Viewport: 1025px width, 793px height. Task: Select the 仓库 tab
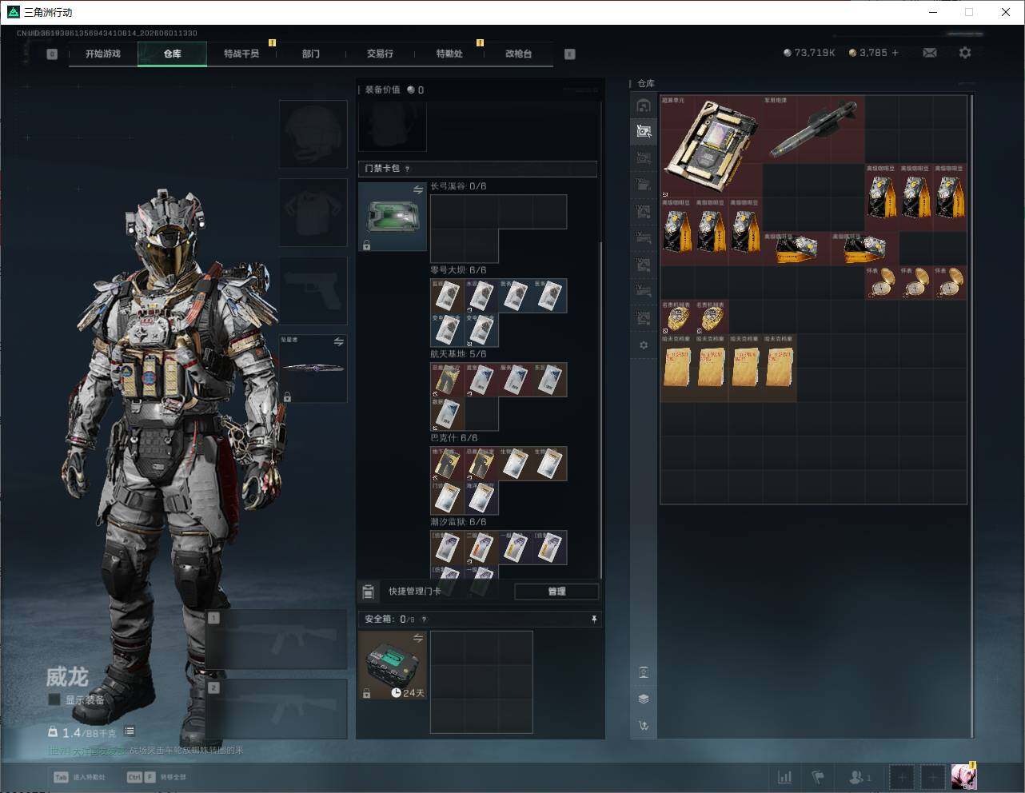173,54
